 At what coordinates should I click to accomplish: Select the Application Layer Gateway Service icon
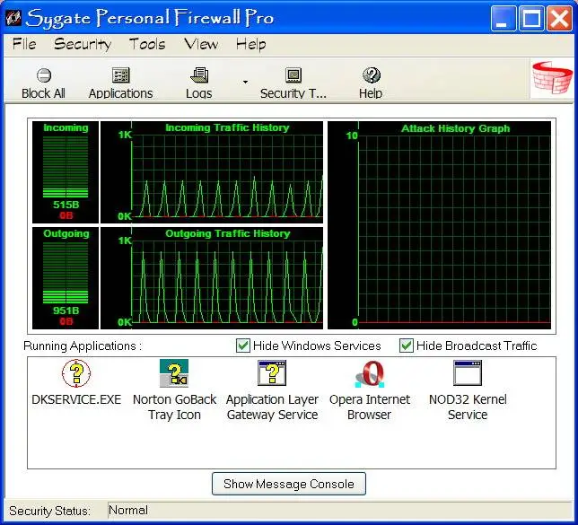coord(272,373)
